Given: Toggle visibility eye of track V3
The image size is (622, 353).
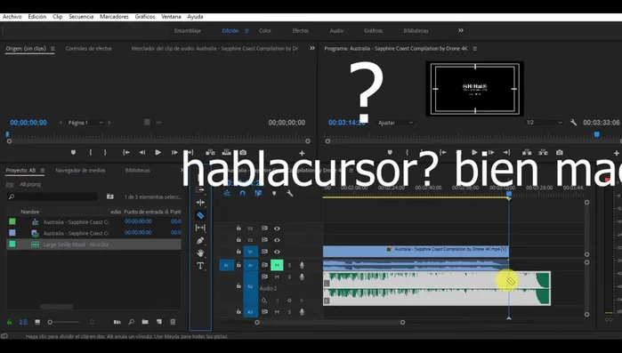Looking at the screenshot, I should (277, 229).
